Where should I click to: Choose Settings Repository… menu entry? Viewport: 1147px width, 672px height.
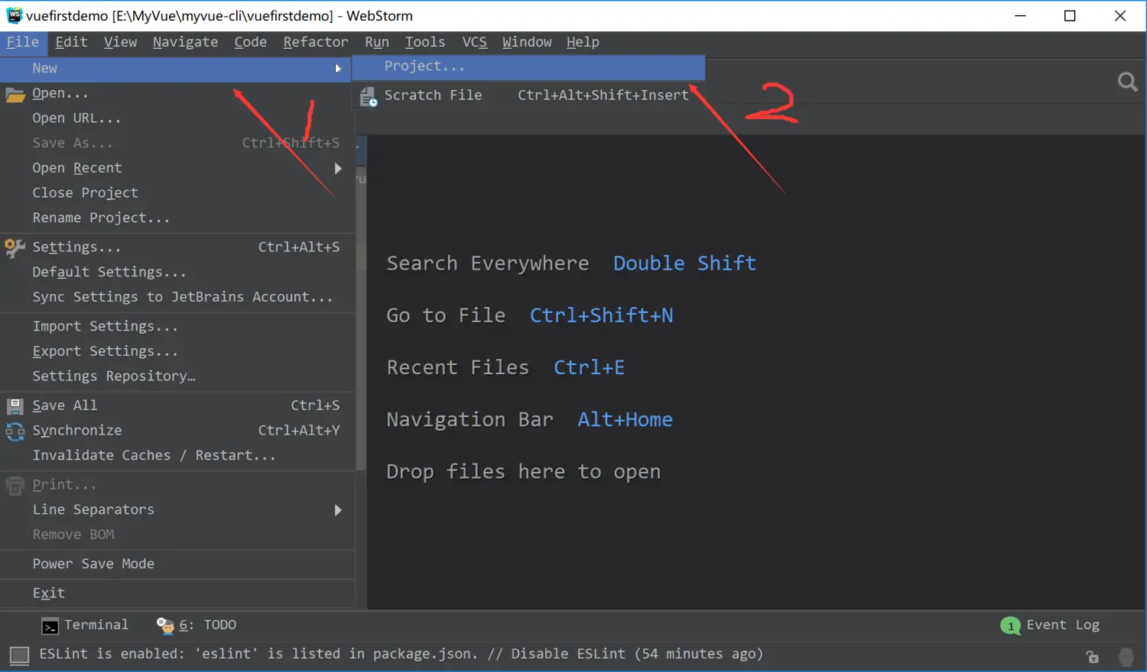click(177, 376)
